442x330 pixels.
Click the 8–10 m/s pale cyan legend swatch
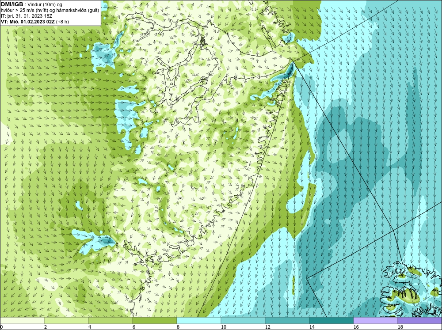tap(199, 321)
